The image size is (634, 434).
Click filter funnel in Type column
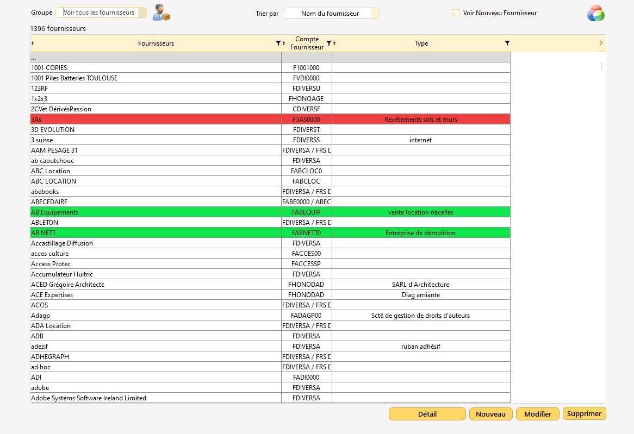(507, 43)
